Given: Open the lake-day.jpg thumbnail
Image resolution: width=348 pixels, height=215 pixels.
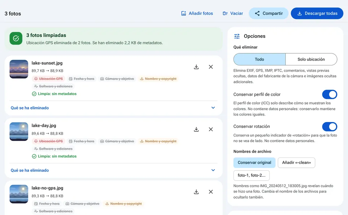Looking at the screenshot, I should click(19, 131).
